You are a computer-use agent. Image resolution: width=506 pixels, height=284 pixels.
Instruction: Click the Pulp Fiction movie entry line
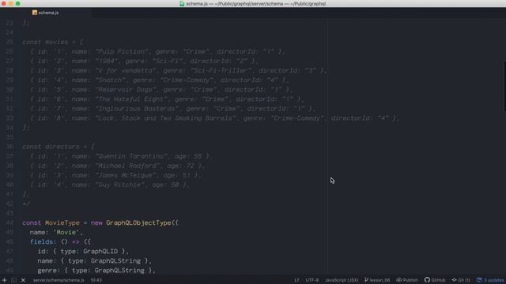click(157, 51)
